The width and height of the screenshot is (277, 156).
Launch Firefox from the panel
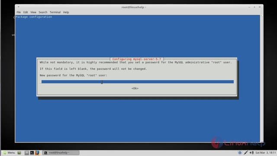pyautogui.click(x=37, y=153)
